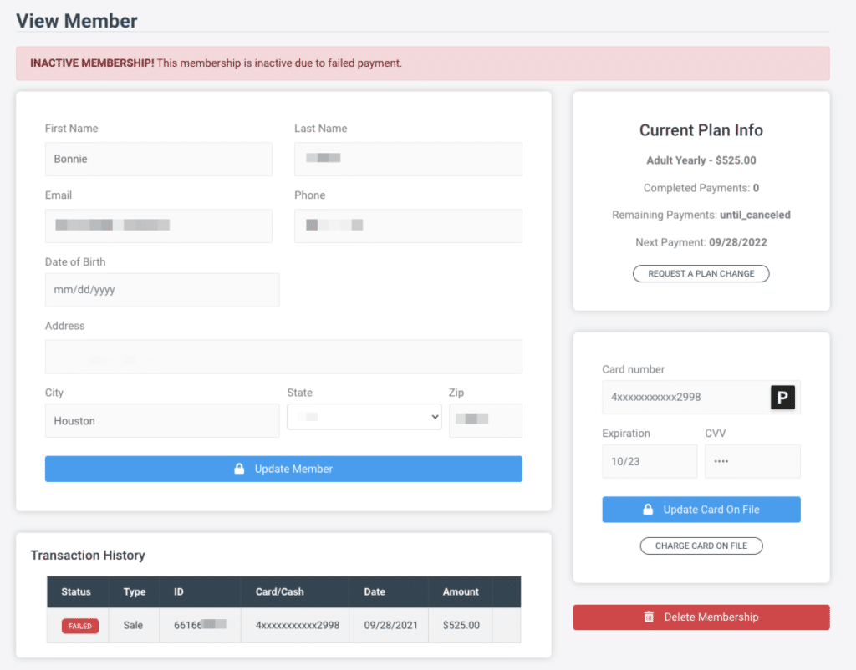Click the transaction date 09/28/2021
This screenshot has height=670, width=856.
pyautogui.click(x=391, y=625)
